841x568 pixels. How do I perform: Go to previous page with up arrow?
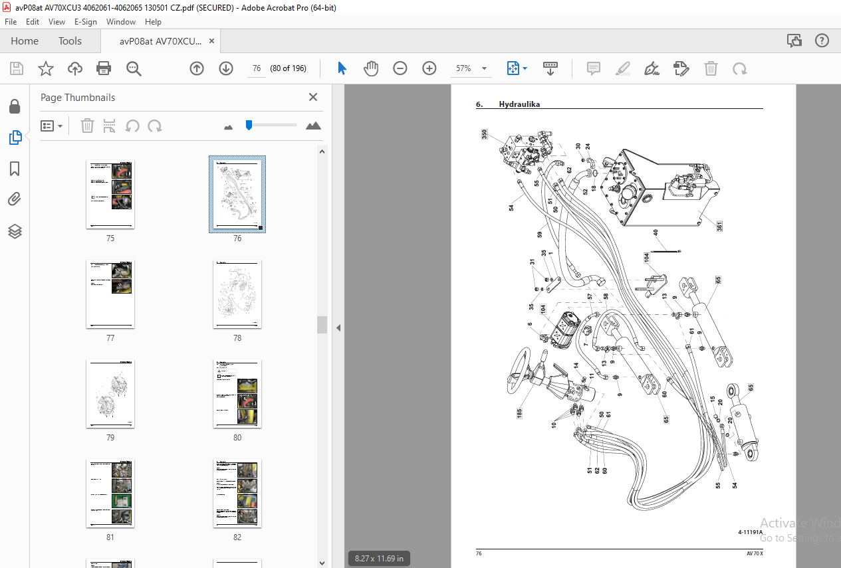[x=197, y=68]
